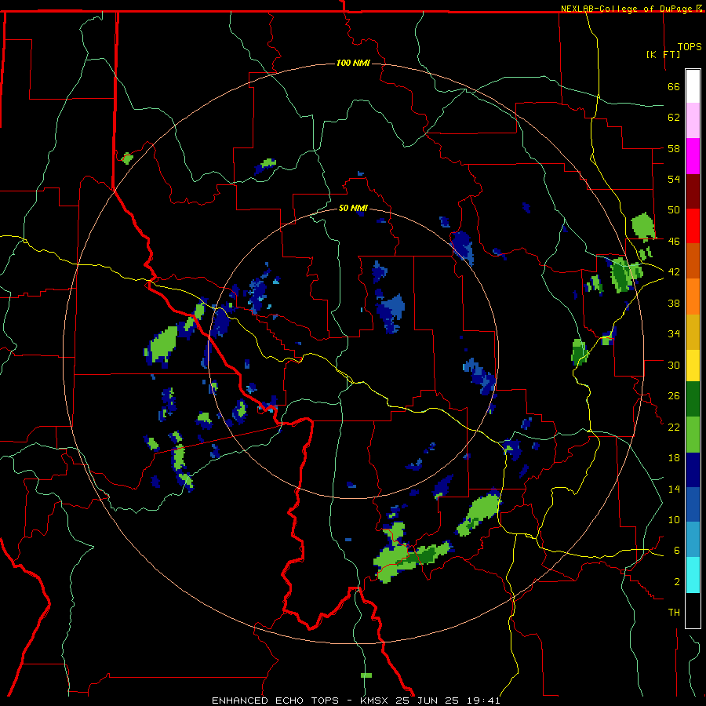
Task: Click the white swatch in the tops legend
Action: (x=693, y=86)
